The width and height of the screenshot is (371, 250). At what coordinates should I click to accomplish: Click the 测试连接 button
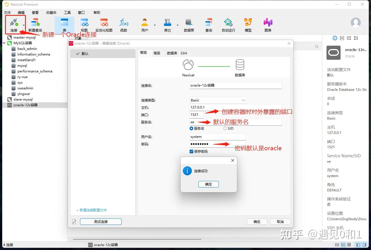coord(101,222)
